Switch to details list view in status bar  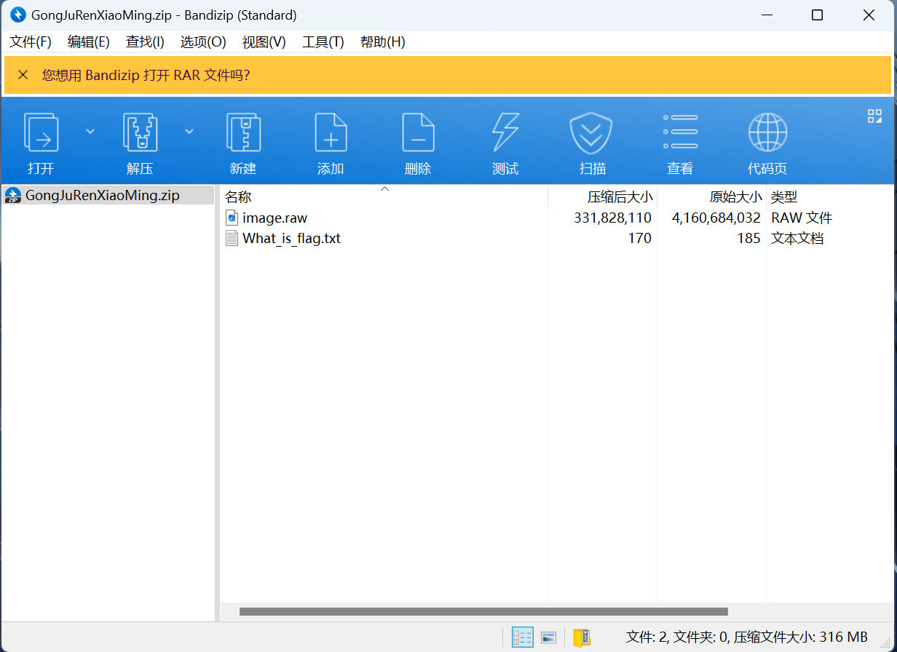pos(523,637)
